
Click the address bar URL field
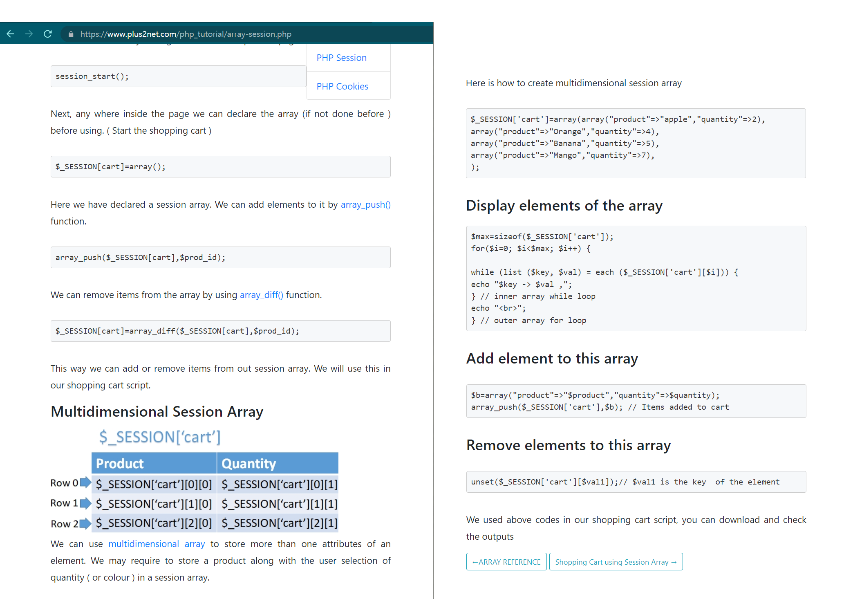tap(186, 34)
